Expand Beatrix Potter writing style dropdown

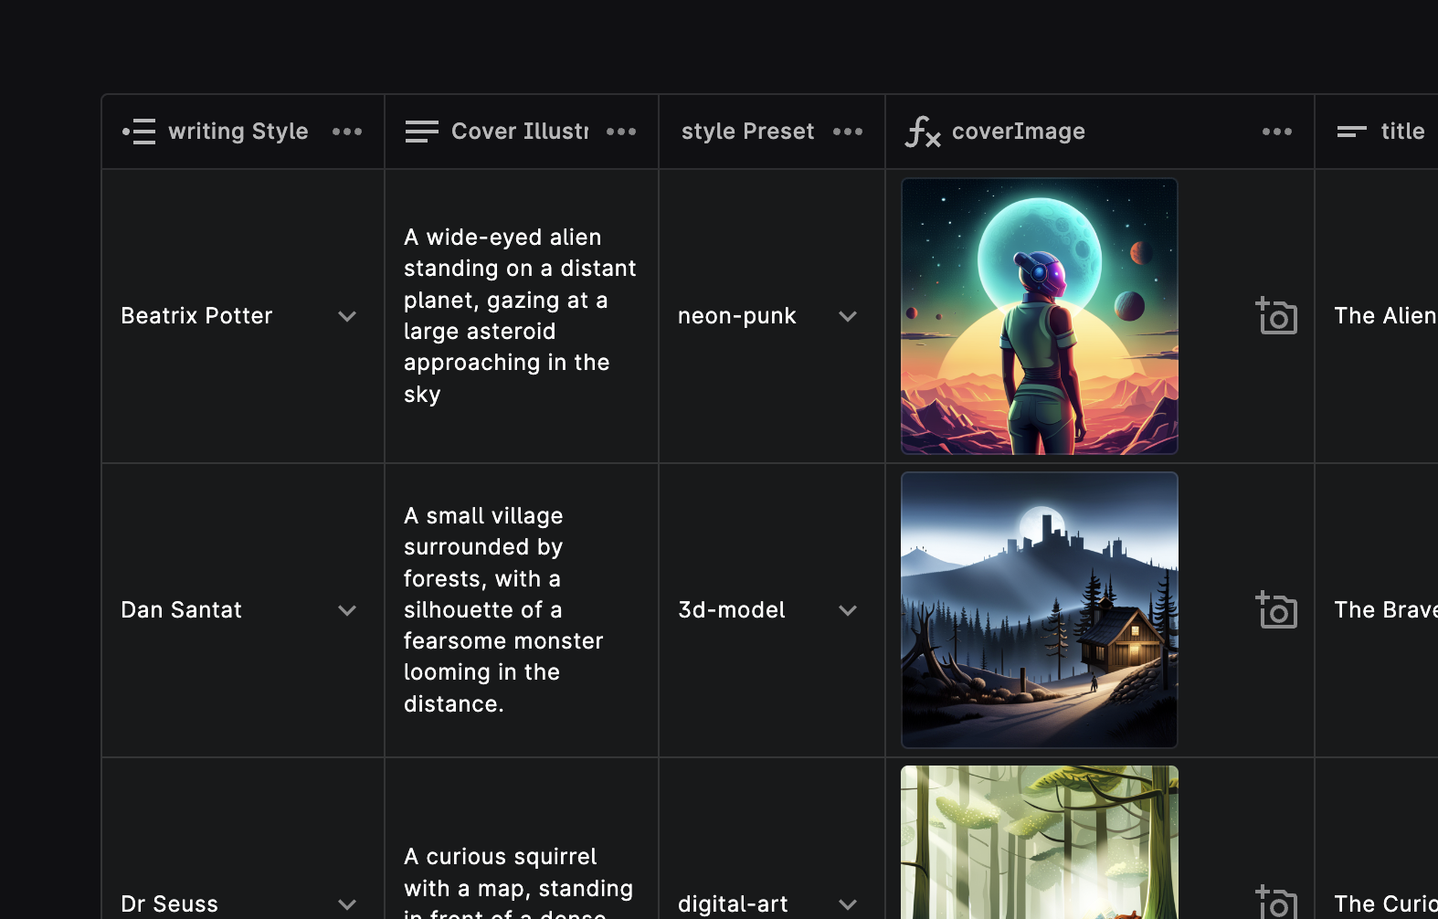tap(347, 316)
